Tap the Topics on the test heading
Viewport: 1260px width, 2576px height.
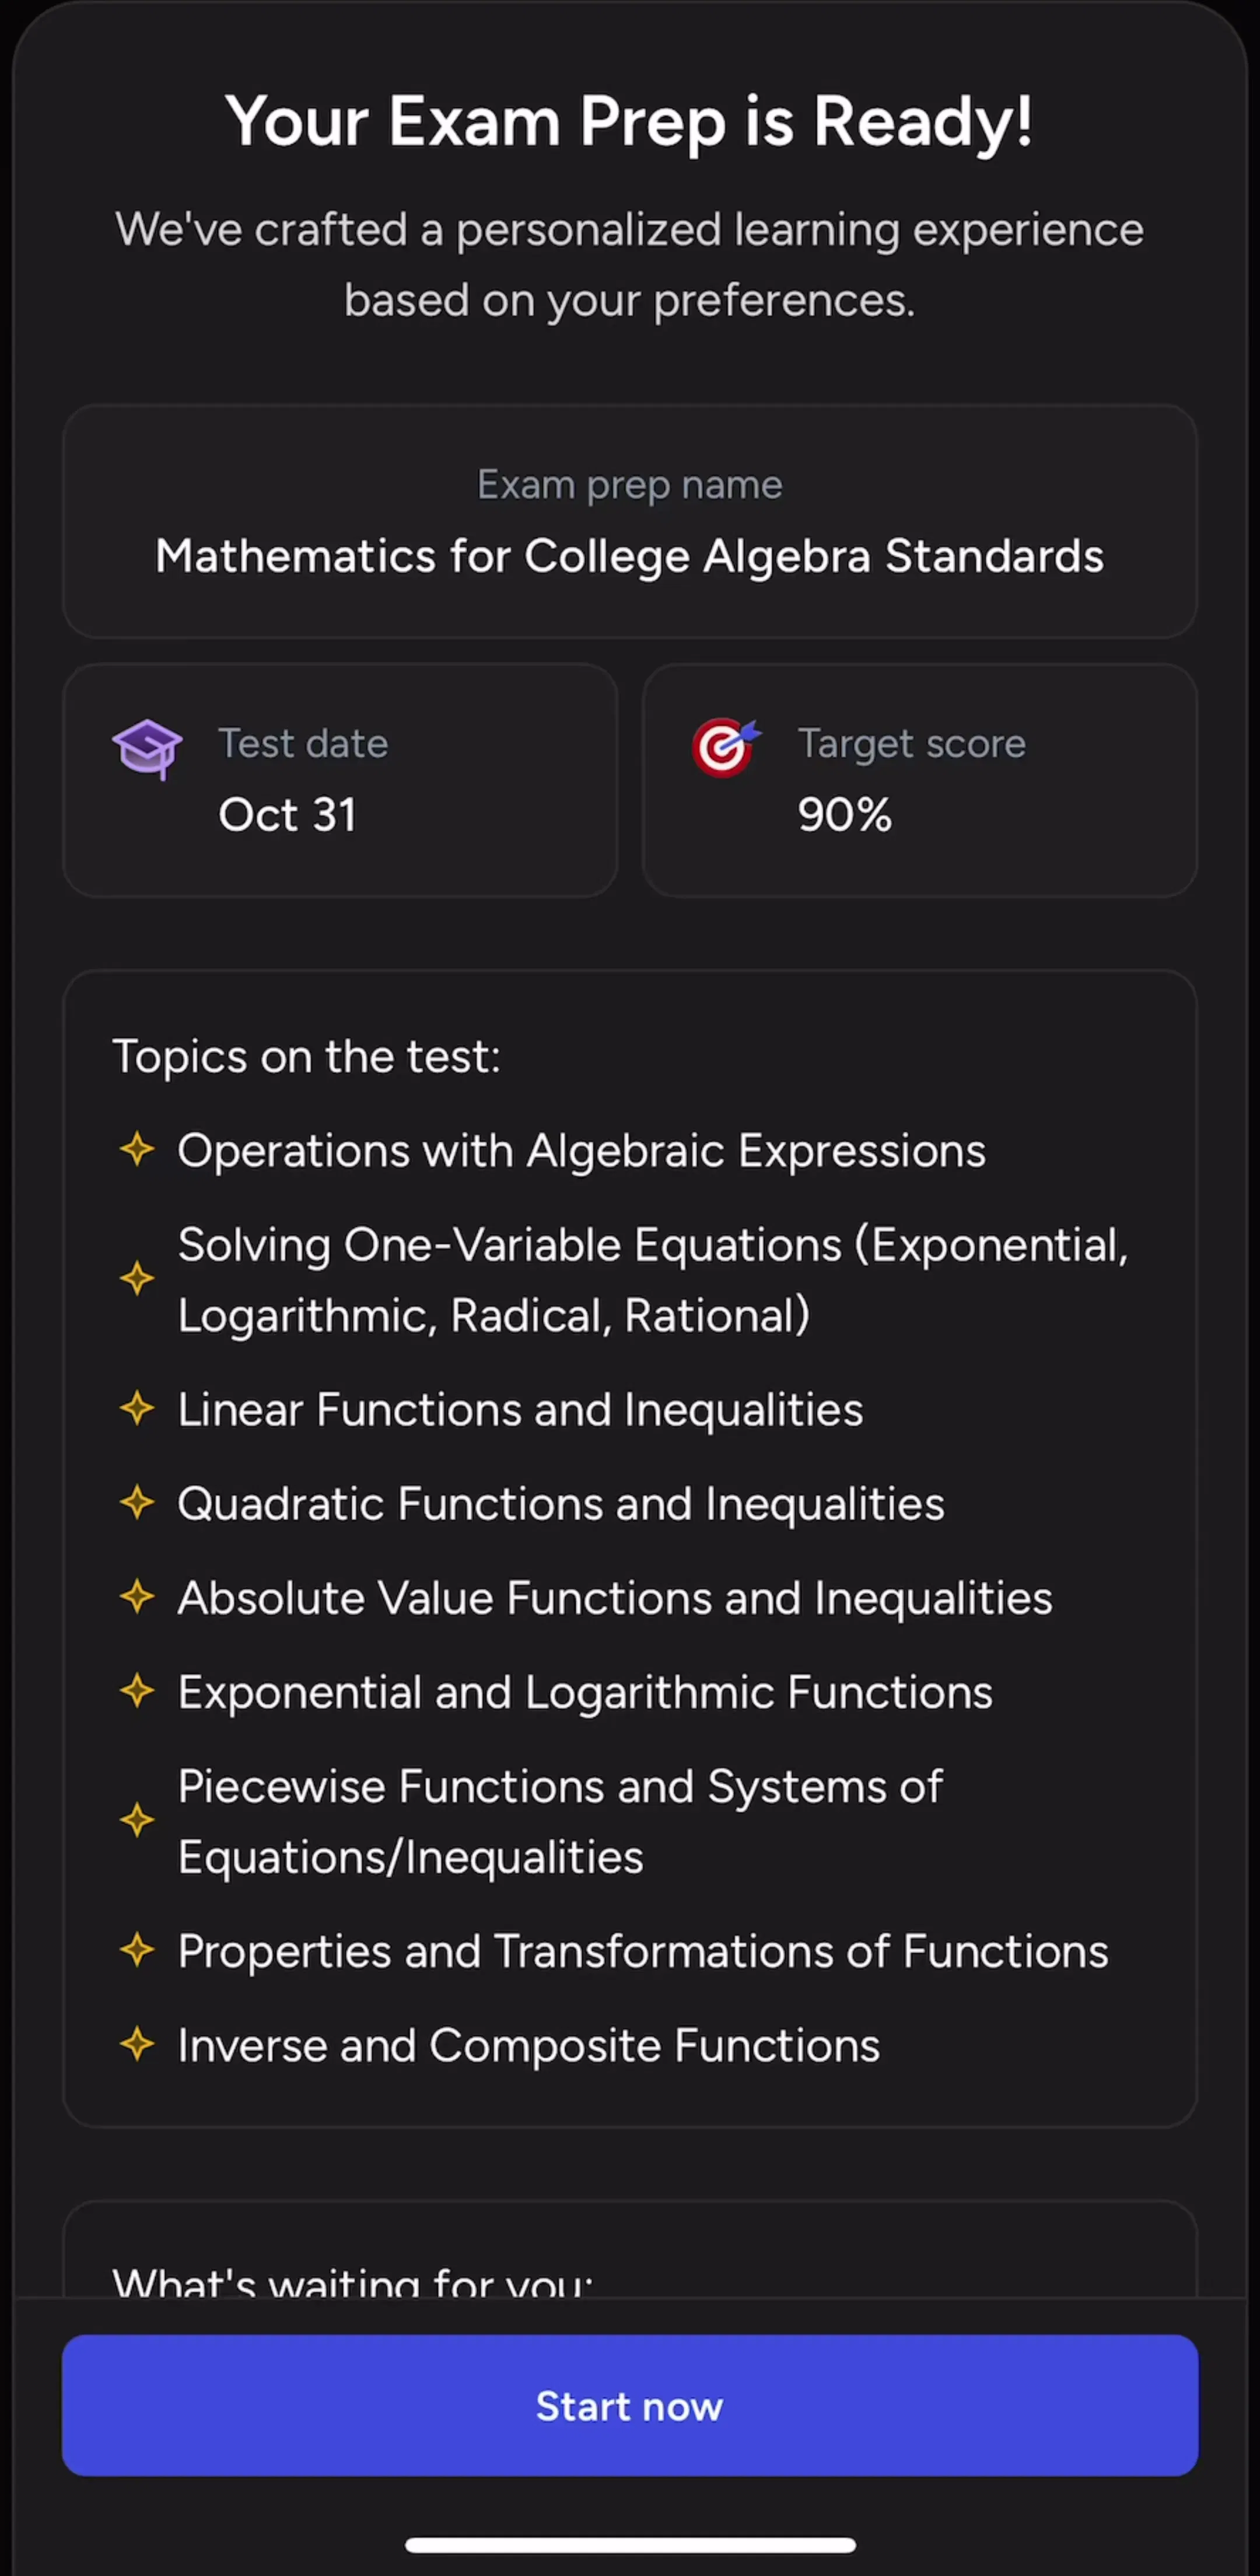(306, 1057)
